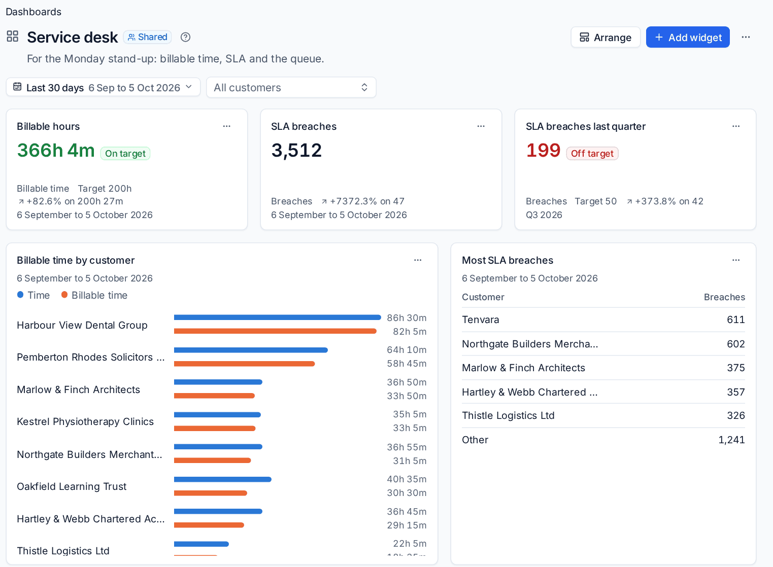The width and height of the screenshot is (773, 567).
Task: Click Thistle Logistics Ltd chart label
Action: point(63,551)
